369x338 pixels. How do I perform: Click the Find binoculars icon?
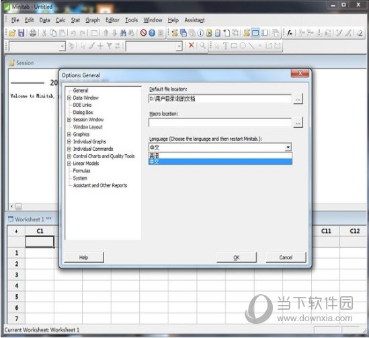(123, 33)
